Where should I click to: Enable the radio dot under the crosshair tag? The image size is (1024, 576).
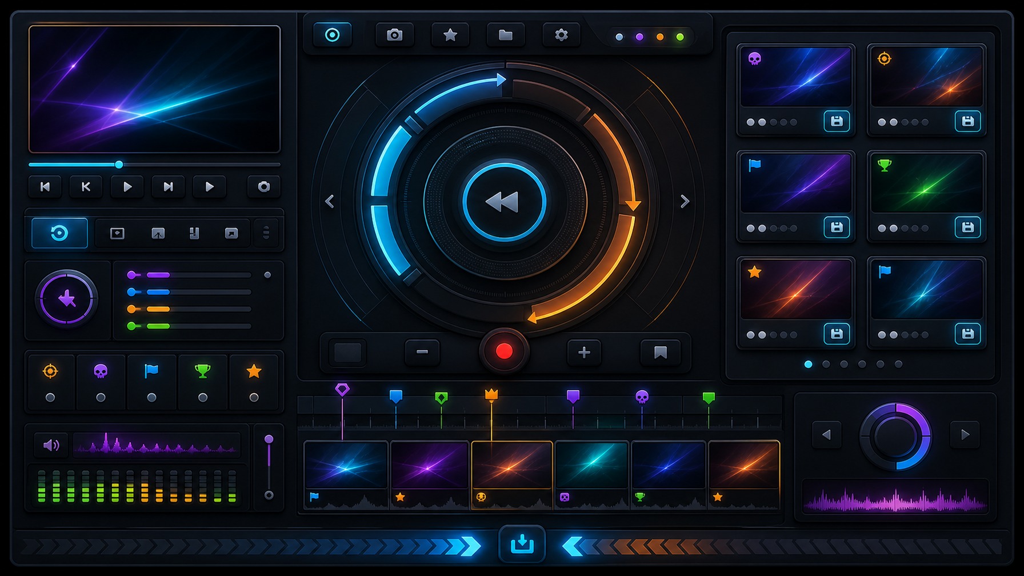tap(50, 398)
